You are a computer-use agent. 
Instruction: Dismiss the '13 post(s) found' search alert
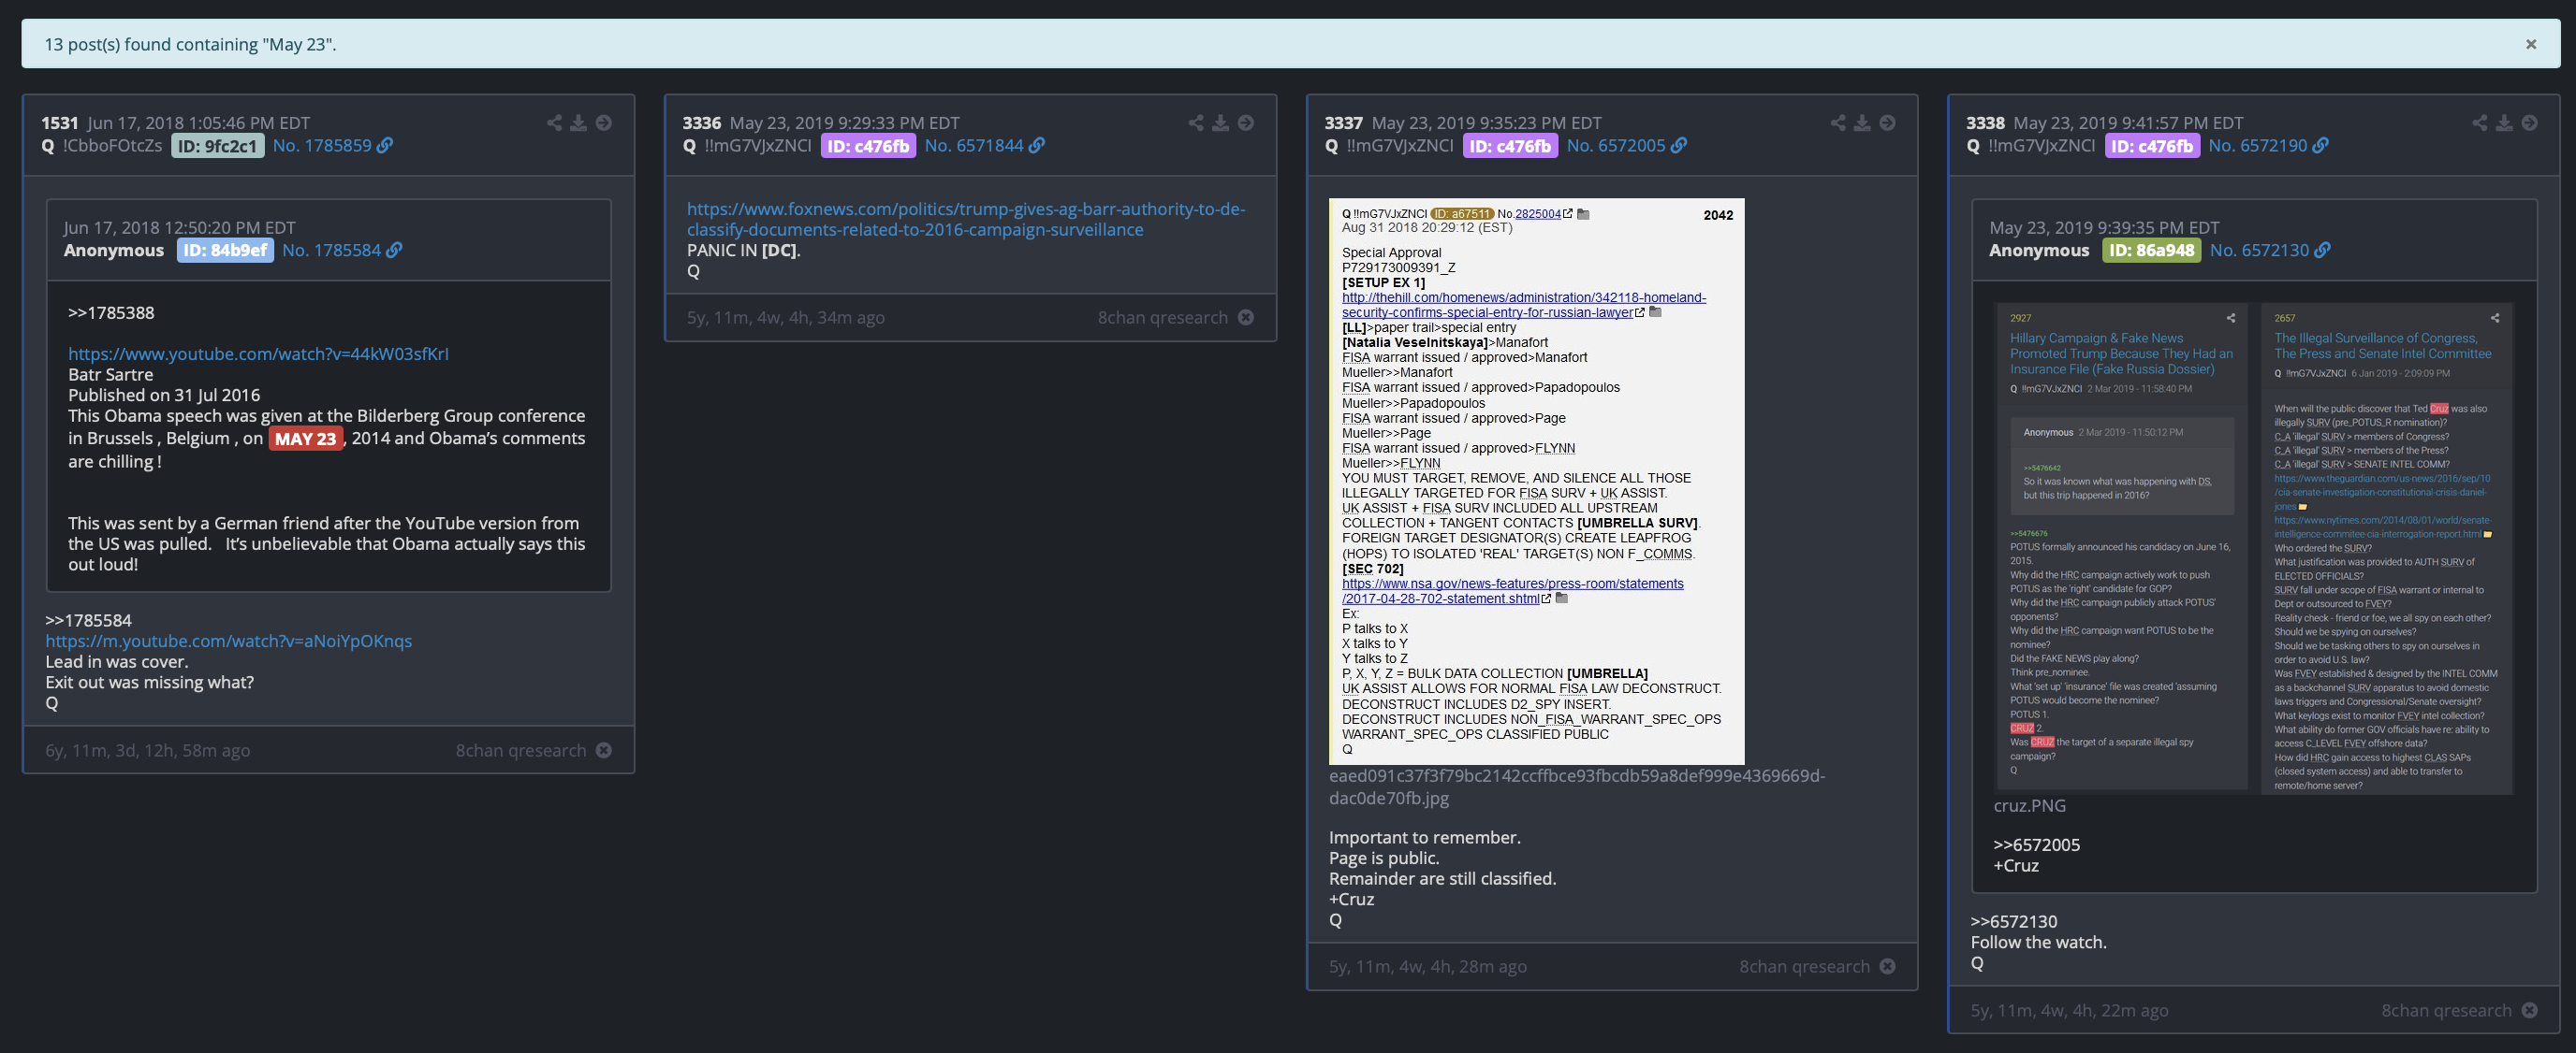(2530, 44)
